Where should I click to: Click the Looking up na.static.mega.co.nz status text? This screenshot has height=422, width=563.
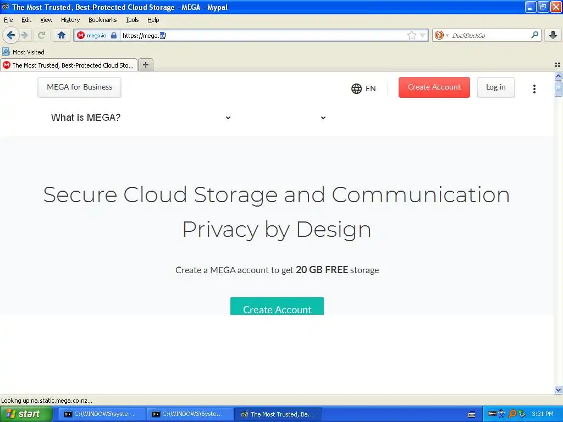pos(47,401)
